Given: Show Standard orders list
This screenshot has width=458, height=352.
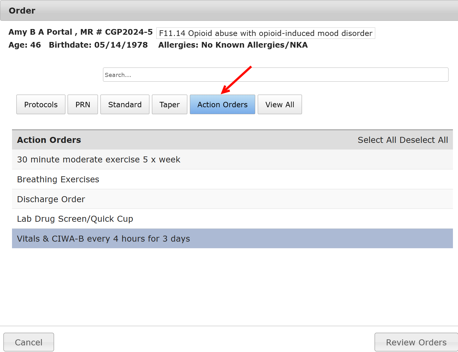Looking at the screenshot, I should coord(125,104).
